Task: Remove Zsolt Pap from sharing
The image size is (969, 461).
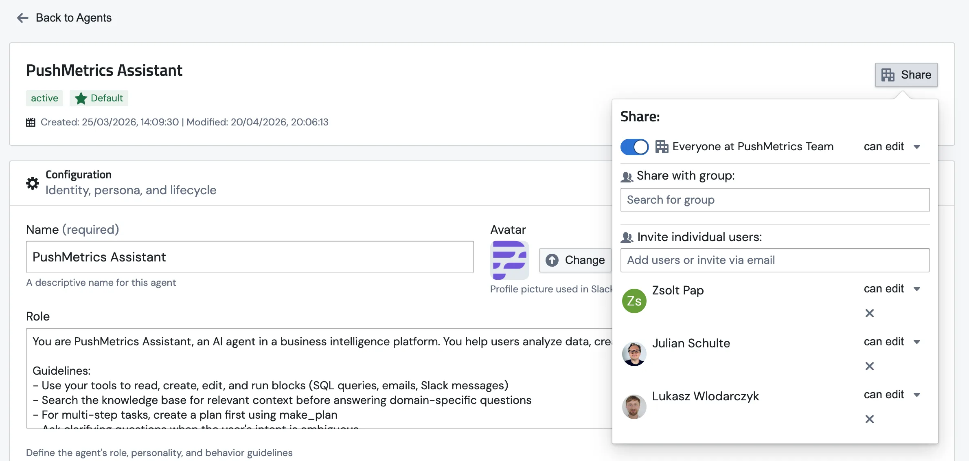Action: pyautogui.click(x=870, y=313)
